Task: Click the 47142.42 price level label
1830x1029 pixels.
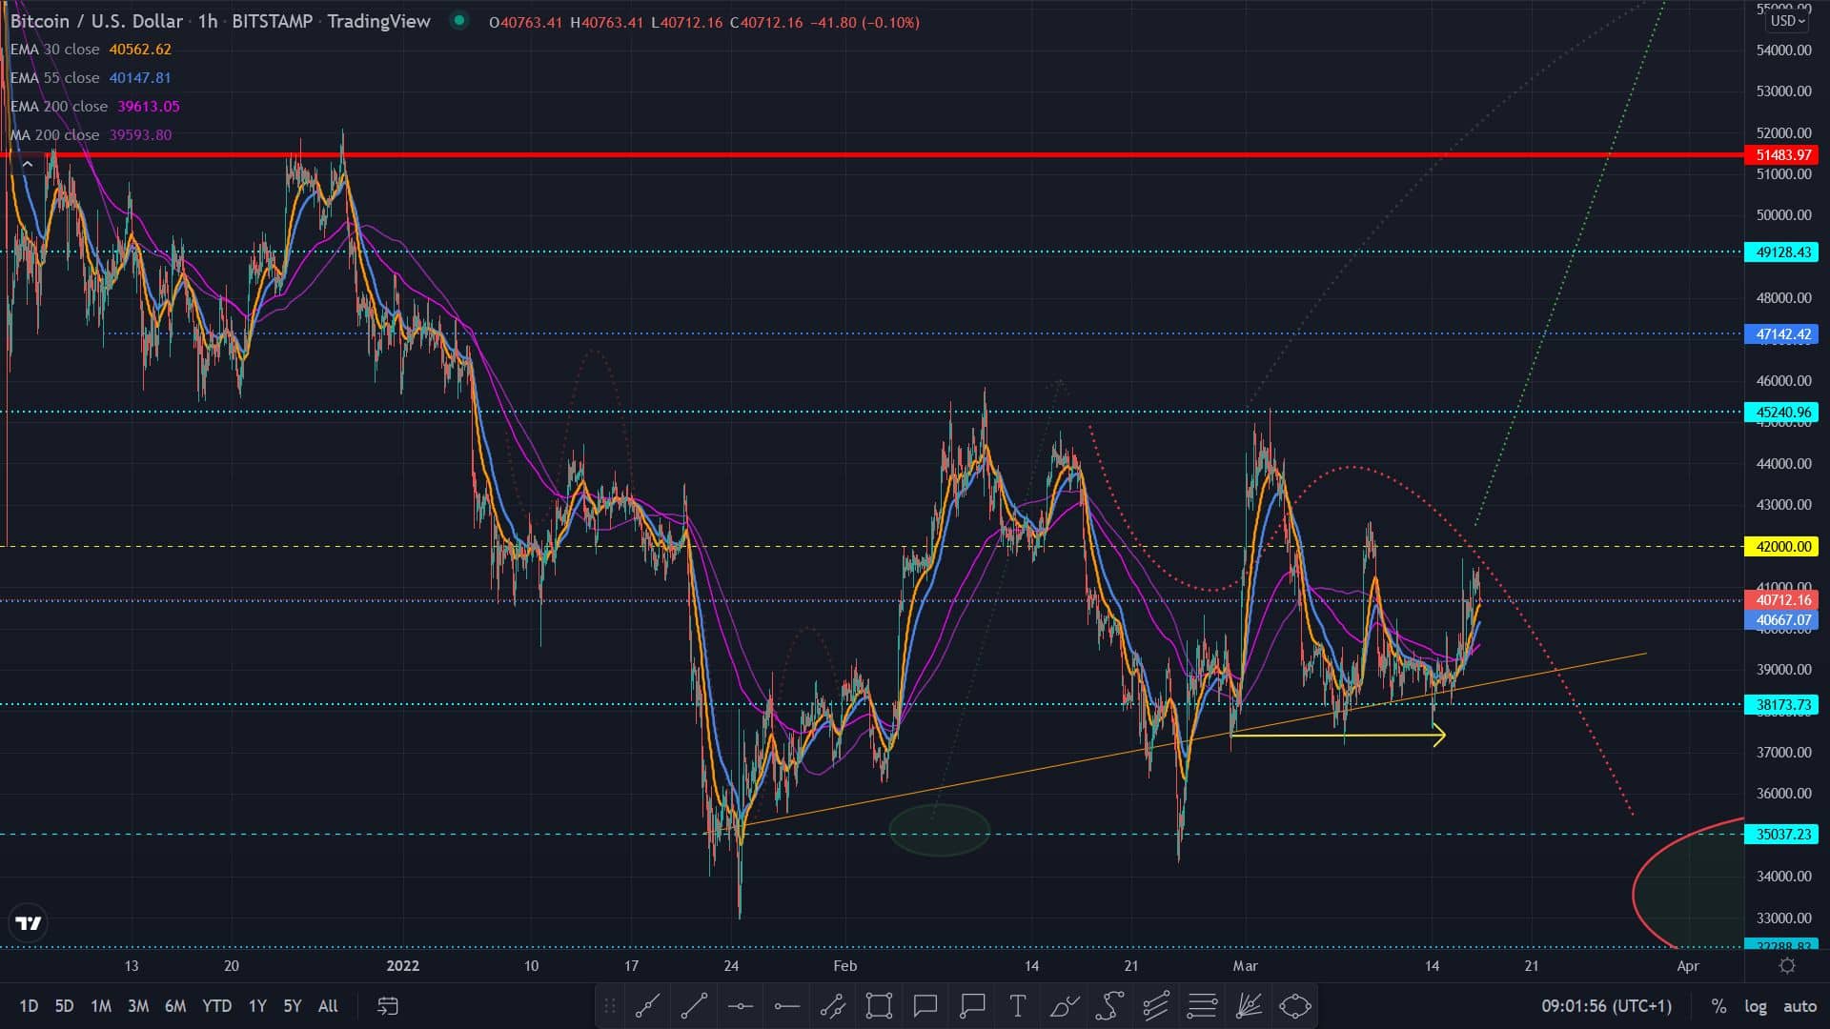Action: coord(1781,334)
